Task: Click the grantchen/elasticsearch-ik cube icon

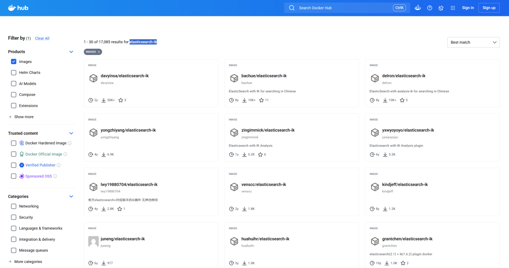Action: tap(375, 241)
